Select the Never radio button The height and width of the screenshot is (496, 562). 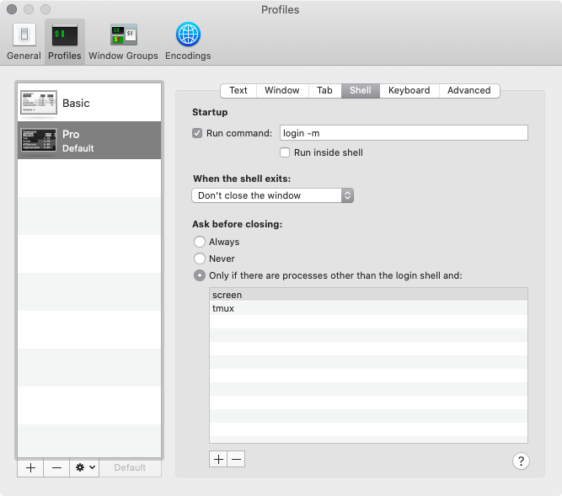[x=200, y=259]
